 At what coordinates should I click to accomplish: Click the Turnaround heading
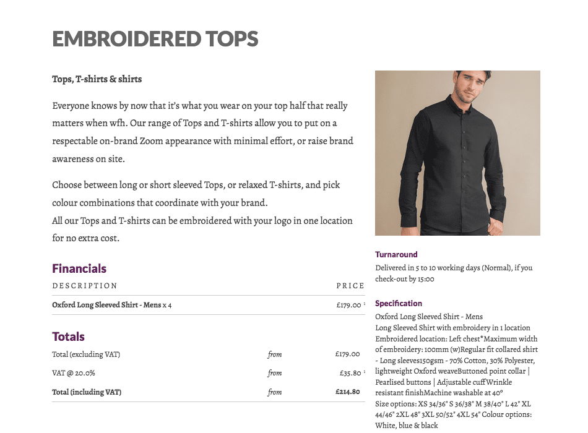[x=396, y=255]
